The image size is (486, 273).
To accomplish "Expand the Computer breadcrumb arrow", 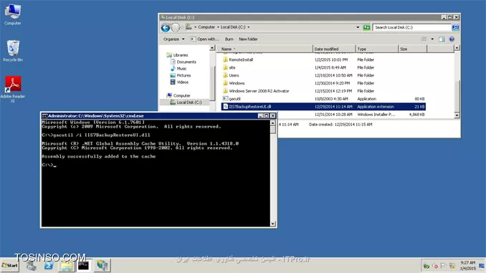I will pyautogui.click(x=218, y=27).
